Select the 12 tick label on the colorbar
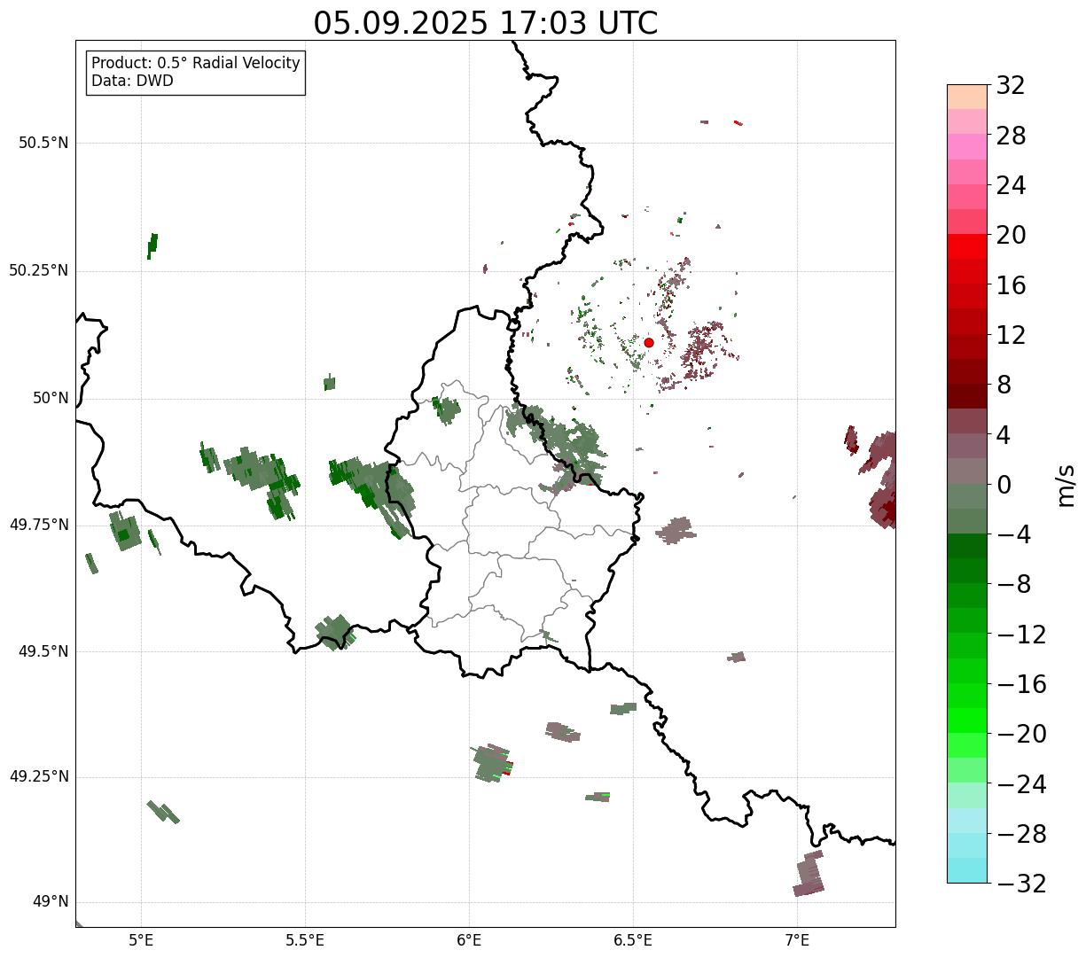This screenshot has height=958, width=1086. point(1011,335)
